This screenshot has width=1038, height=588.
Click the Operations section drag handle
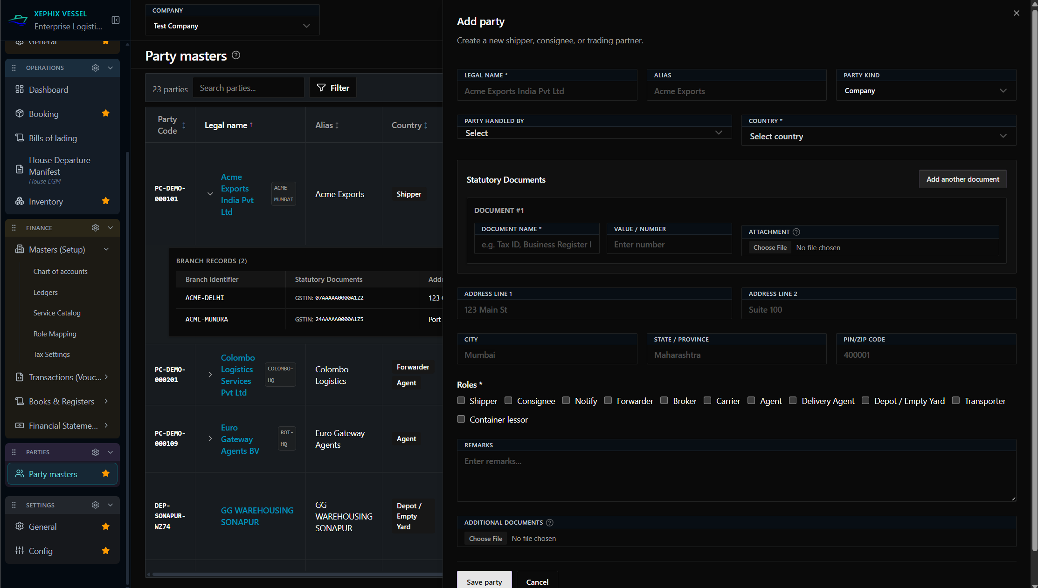point(14,68)
